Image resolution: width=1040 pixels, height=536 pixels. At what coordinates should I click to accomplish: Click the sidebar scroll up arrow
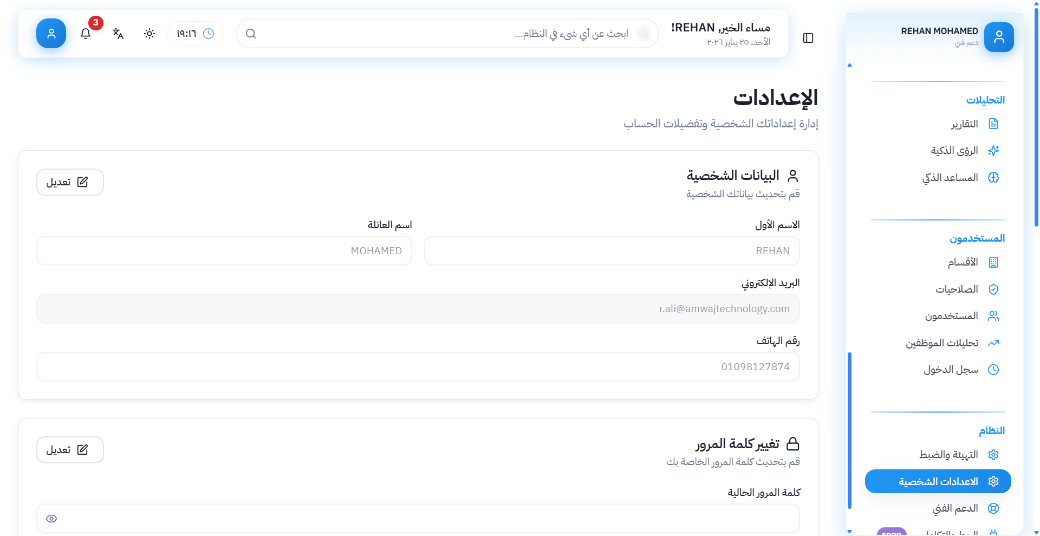point(849,65)
